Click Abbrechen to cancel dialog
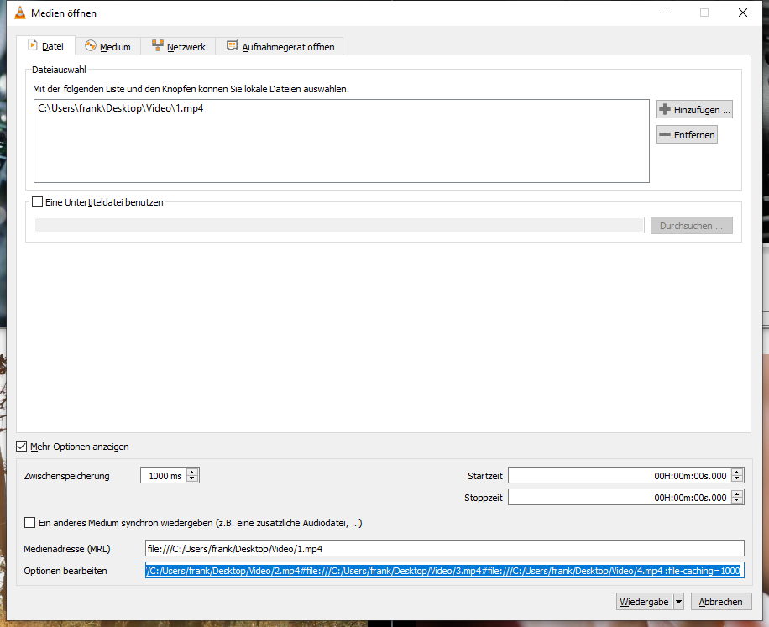769x627 pixels. (x=720, y=602)
